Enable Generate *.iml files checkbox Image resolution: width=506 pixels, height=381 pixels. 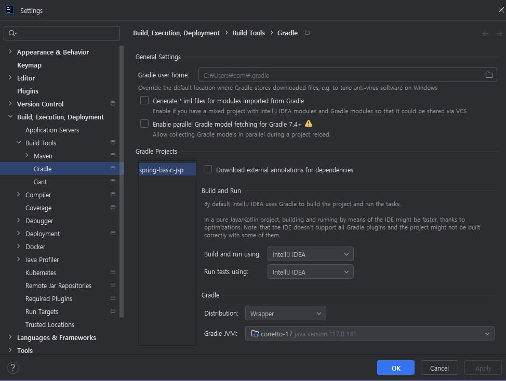[x=144, y=100]
